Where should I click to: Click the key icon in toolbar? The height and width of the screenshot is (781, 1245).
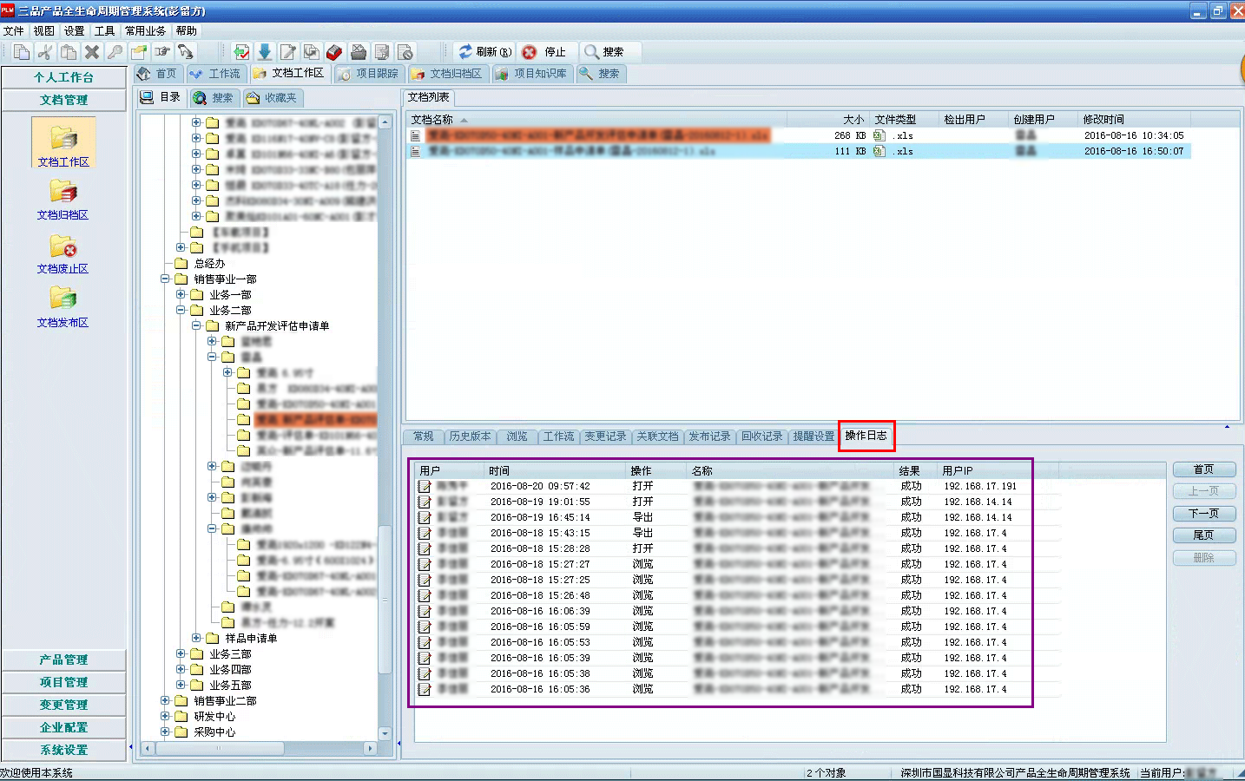(x=115, y=52)
